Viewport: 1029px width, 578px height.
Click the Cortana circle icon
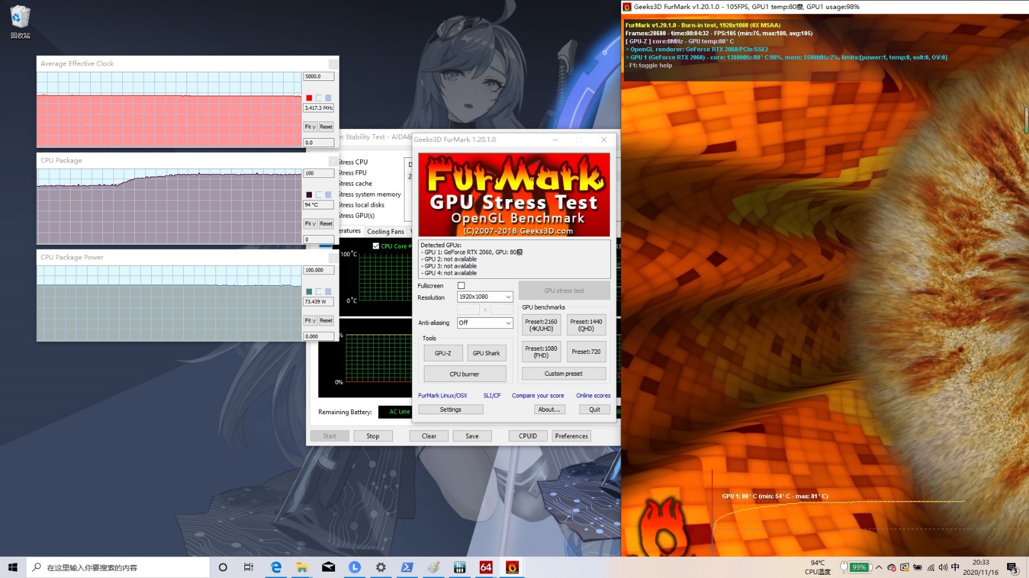point(223,567)
